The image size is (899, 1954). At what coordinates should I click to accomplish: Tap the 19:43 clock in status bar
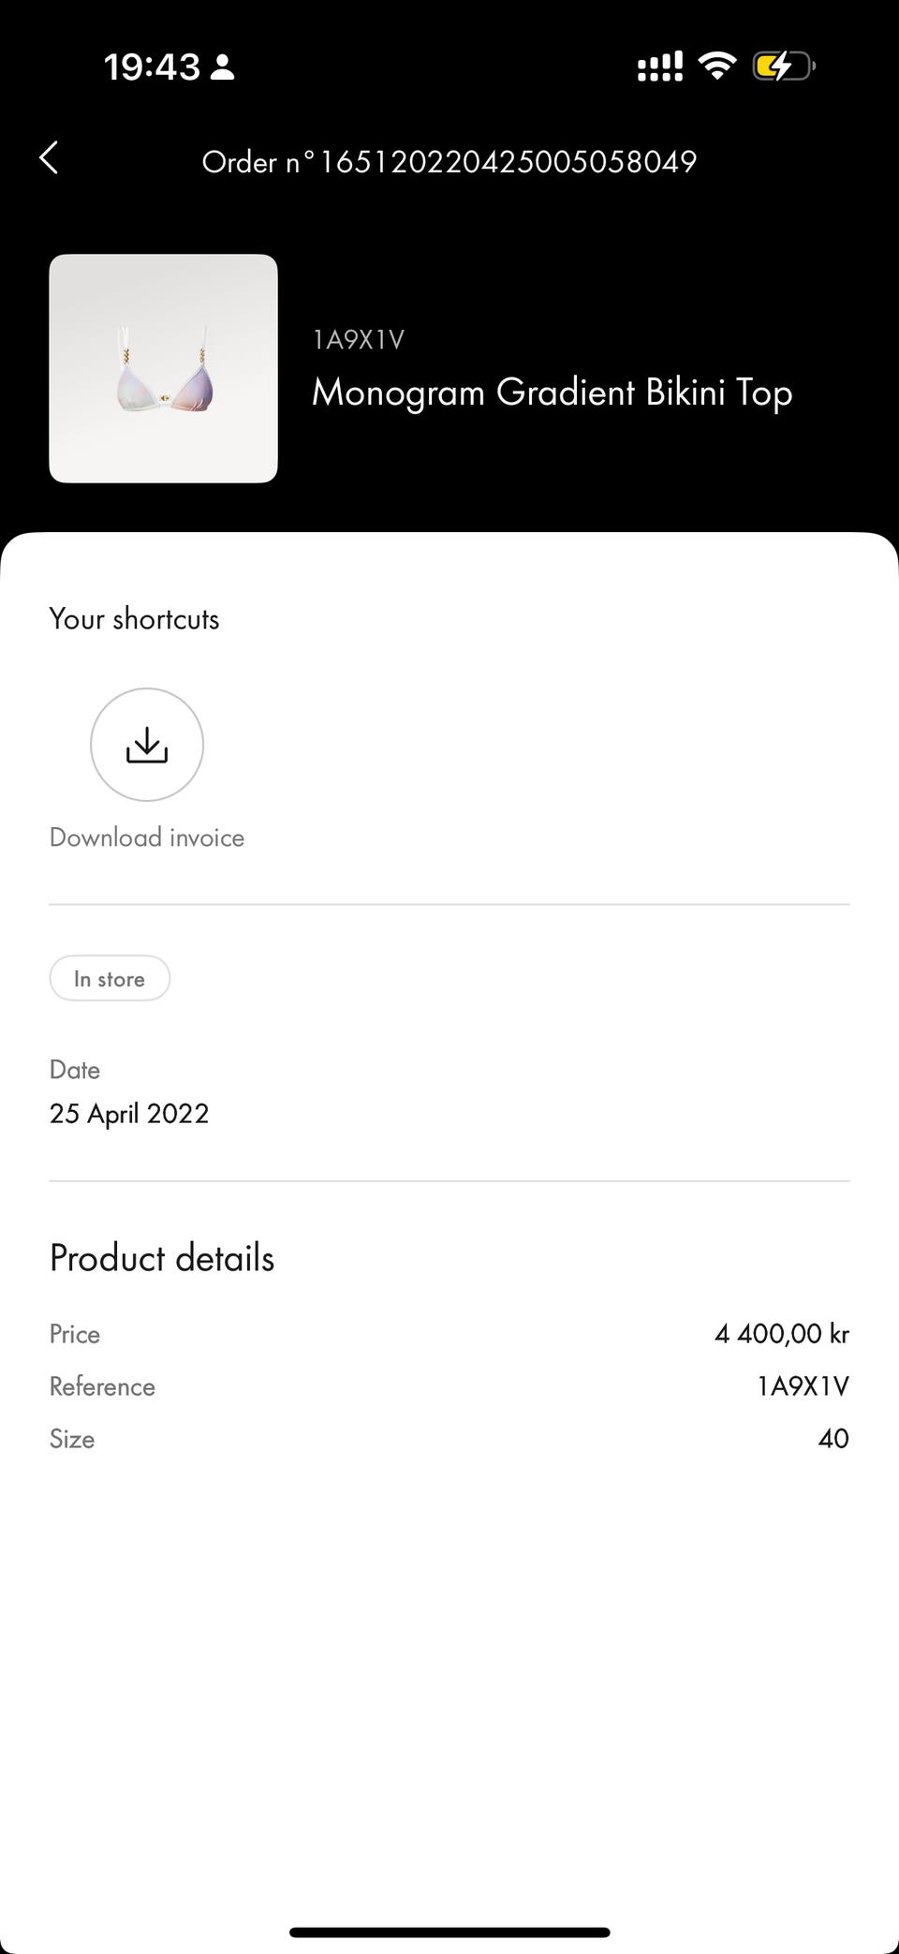click(x=152, y=67)
